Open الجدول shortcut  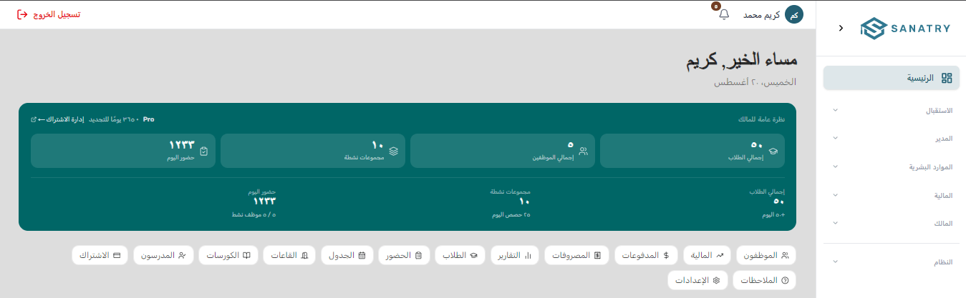(347, 255)
